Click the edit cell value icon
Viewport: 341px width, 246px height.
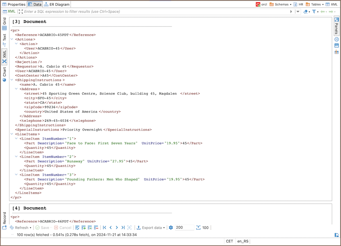77,228
